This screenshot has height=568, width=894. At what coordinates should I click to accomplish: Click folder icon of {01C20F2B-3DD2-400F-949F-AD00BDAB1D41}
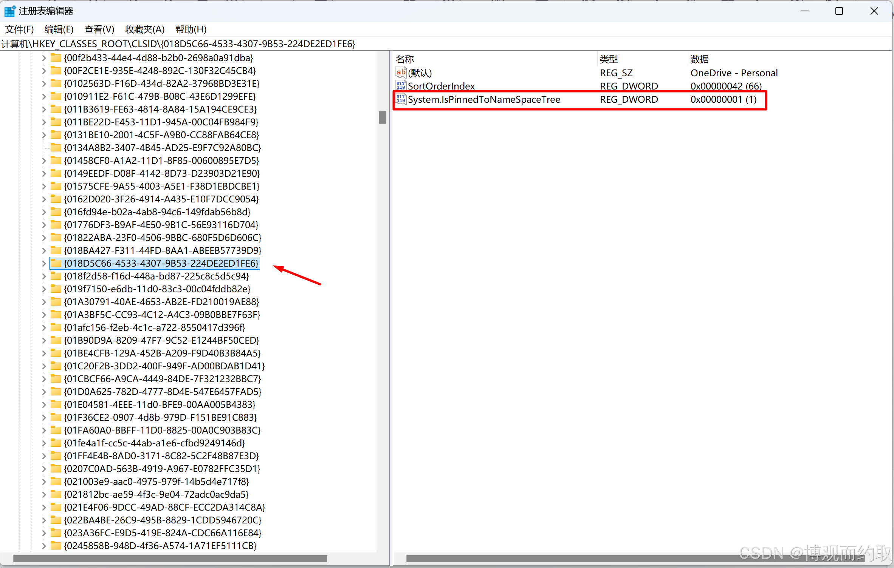click(x=56, y=366)
